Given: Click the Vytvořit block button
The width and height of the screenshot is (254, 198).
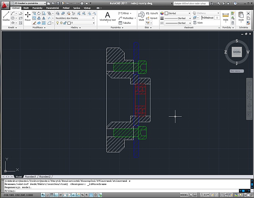Looking at the screenshot, I should [152, 13].
